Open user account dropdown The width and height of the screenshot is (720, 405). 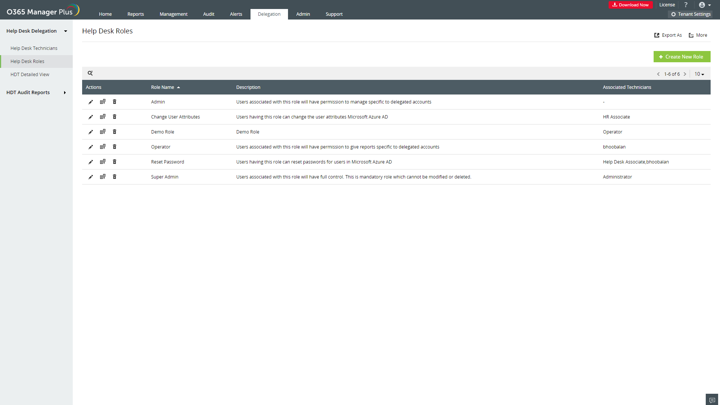point(705,5)
